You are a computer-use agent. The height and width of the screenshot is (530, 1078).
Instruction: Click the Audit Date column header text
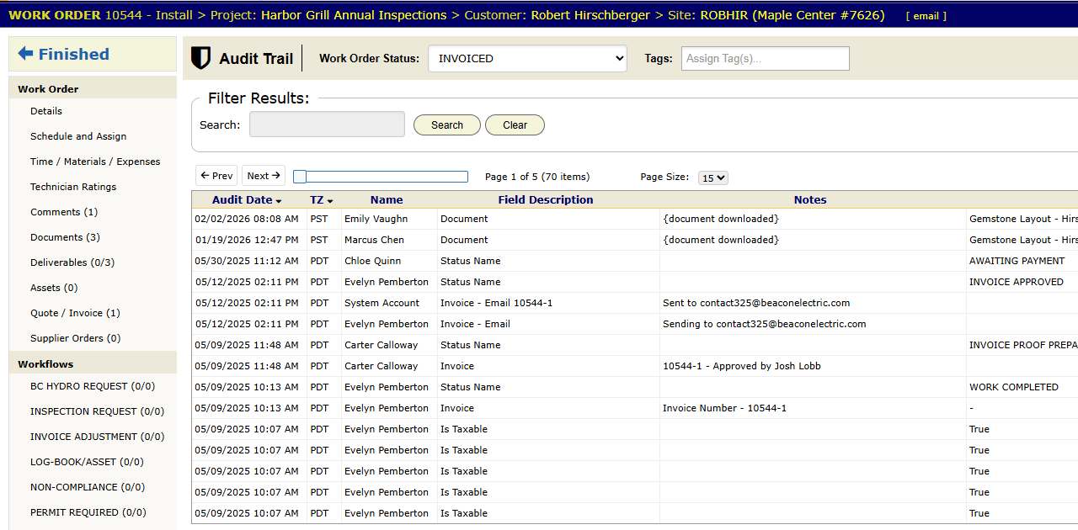tap(242, 200)
